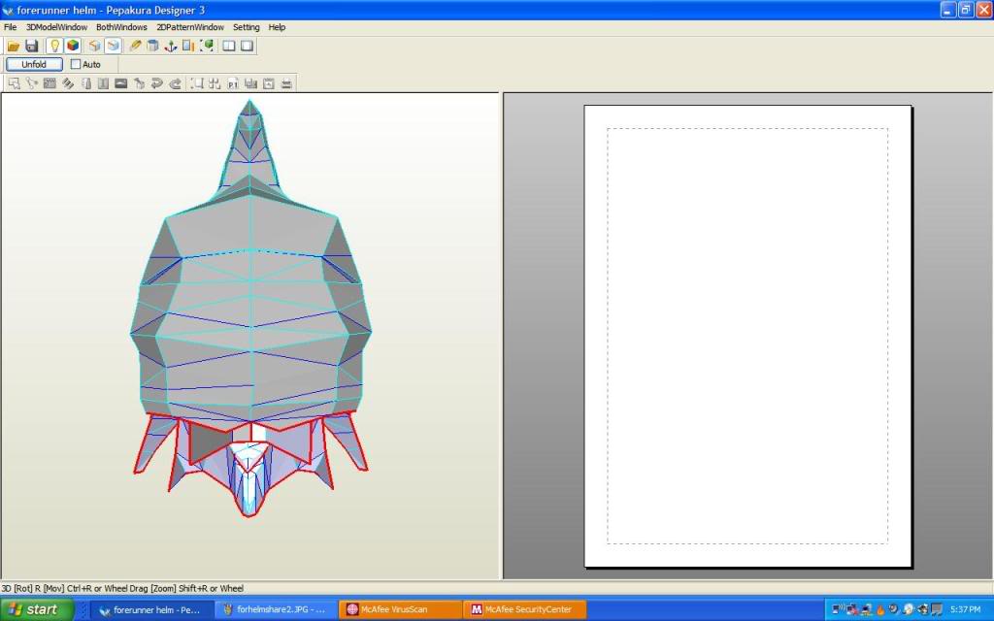Viewport: 994px width, 621px height.
Task: Open the 2DPatternWindow menu
Action: pyautogui.click(x=190, y=27)
